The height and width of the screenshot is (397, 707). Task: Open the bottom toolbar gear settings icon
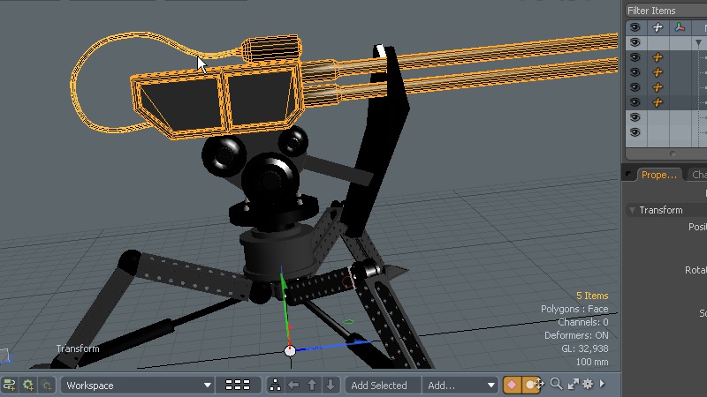[x=588, y=384]
